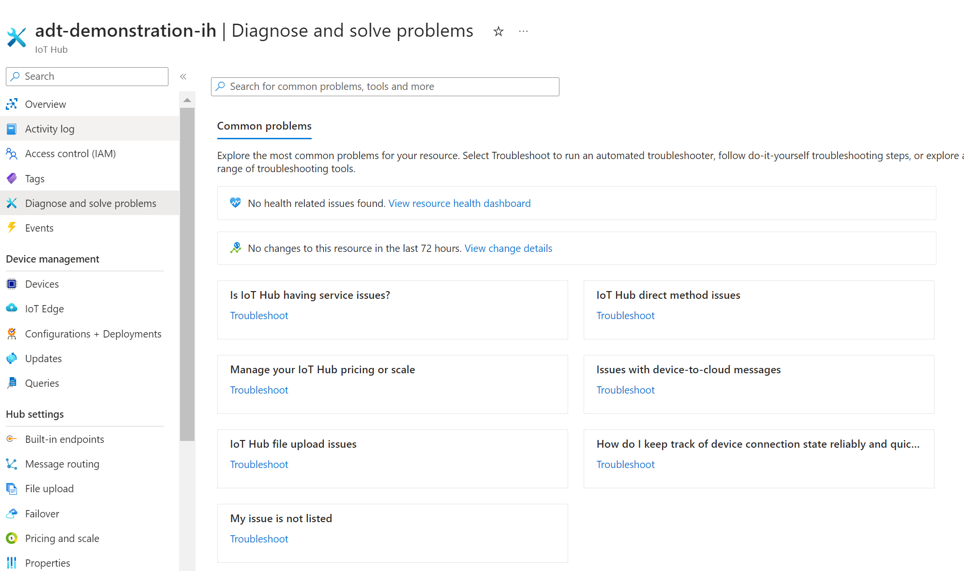Open Access control (IAM)

[70, 153]
